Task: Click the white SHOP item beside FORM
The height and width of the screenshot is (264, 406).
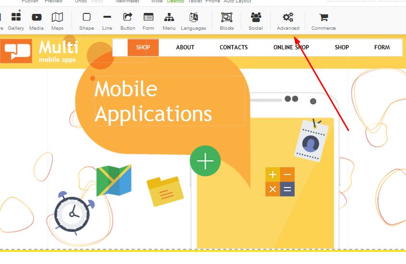Action: point(342,47)
